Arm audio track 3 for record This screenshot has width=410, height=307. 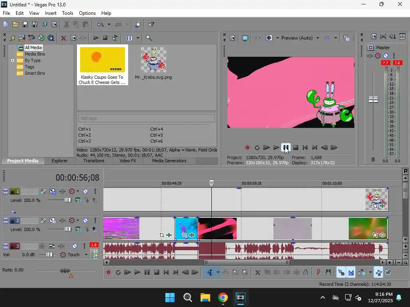[42, 246]
